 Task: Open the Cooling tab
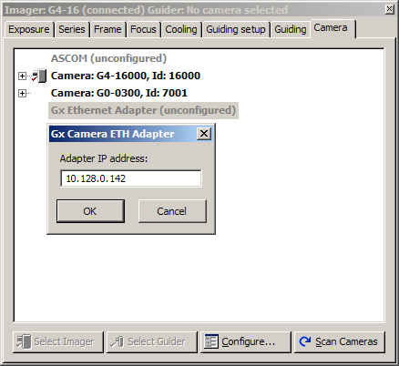[181, 29]
